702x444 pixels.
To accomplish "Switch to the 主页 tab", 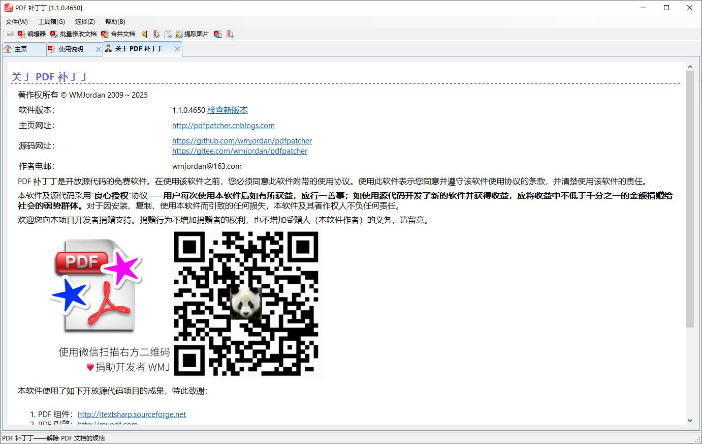I will [x=20, y=49].
